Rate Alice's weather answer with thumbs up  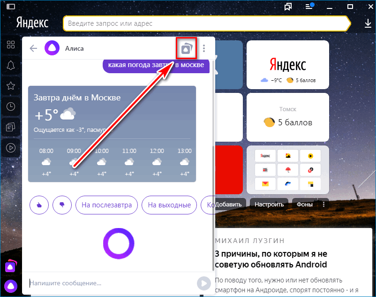(39, 205)
